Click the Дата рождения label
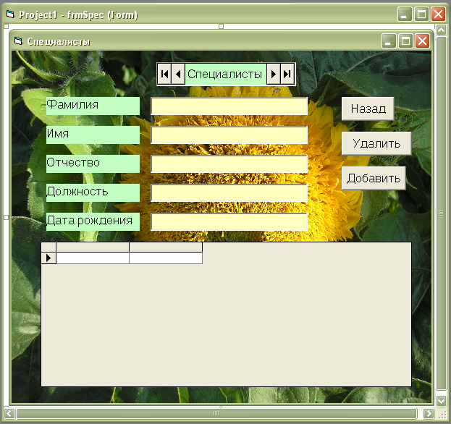Viewport: 451px width, 424px height. point(93,221)
